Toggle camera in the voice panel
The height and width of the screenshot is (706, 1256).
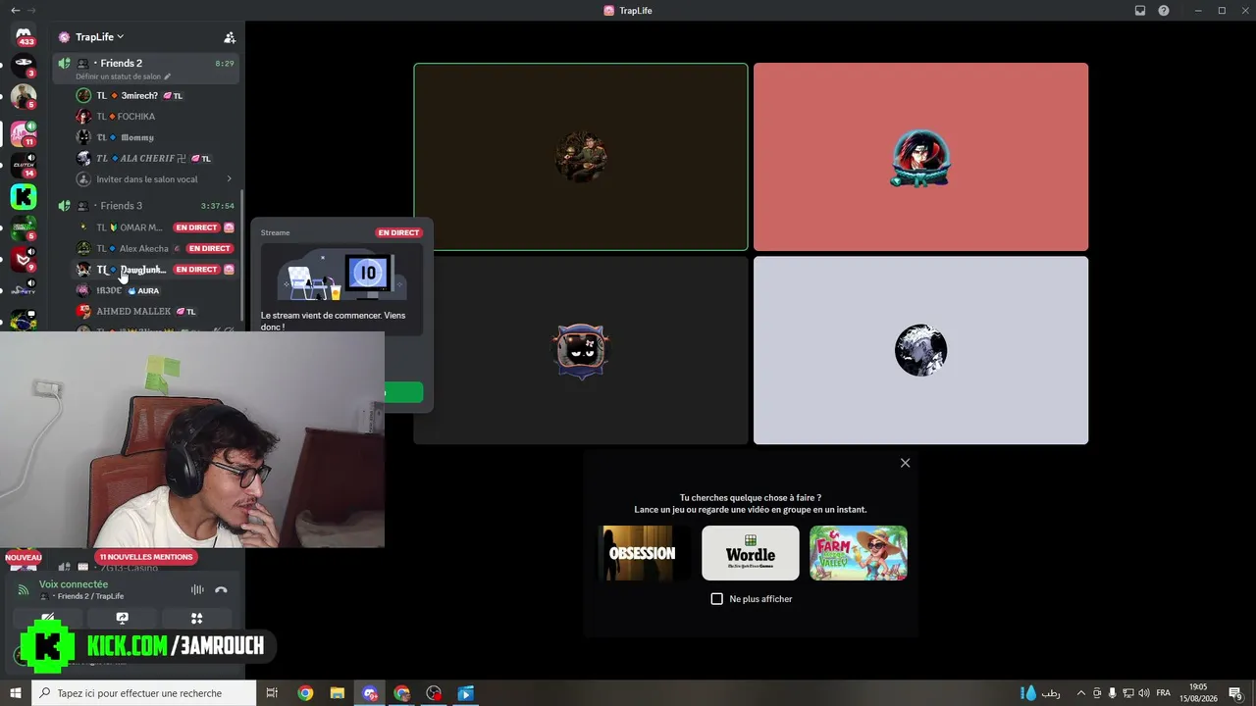(x=47, y=619)
